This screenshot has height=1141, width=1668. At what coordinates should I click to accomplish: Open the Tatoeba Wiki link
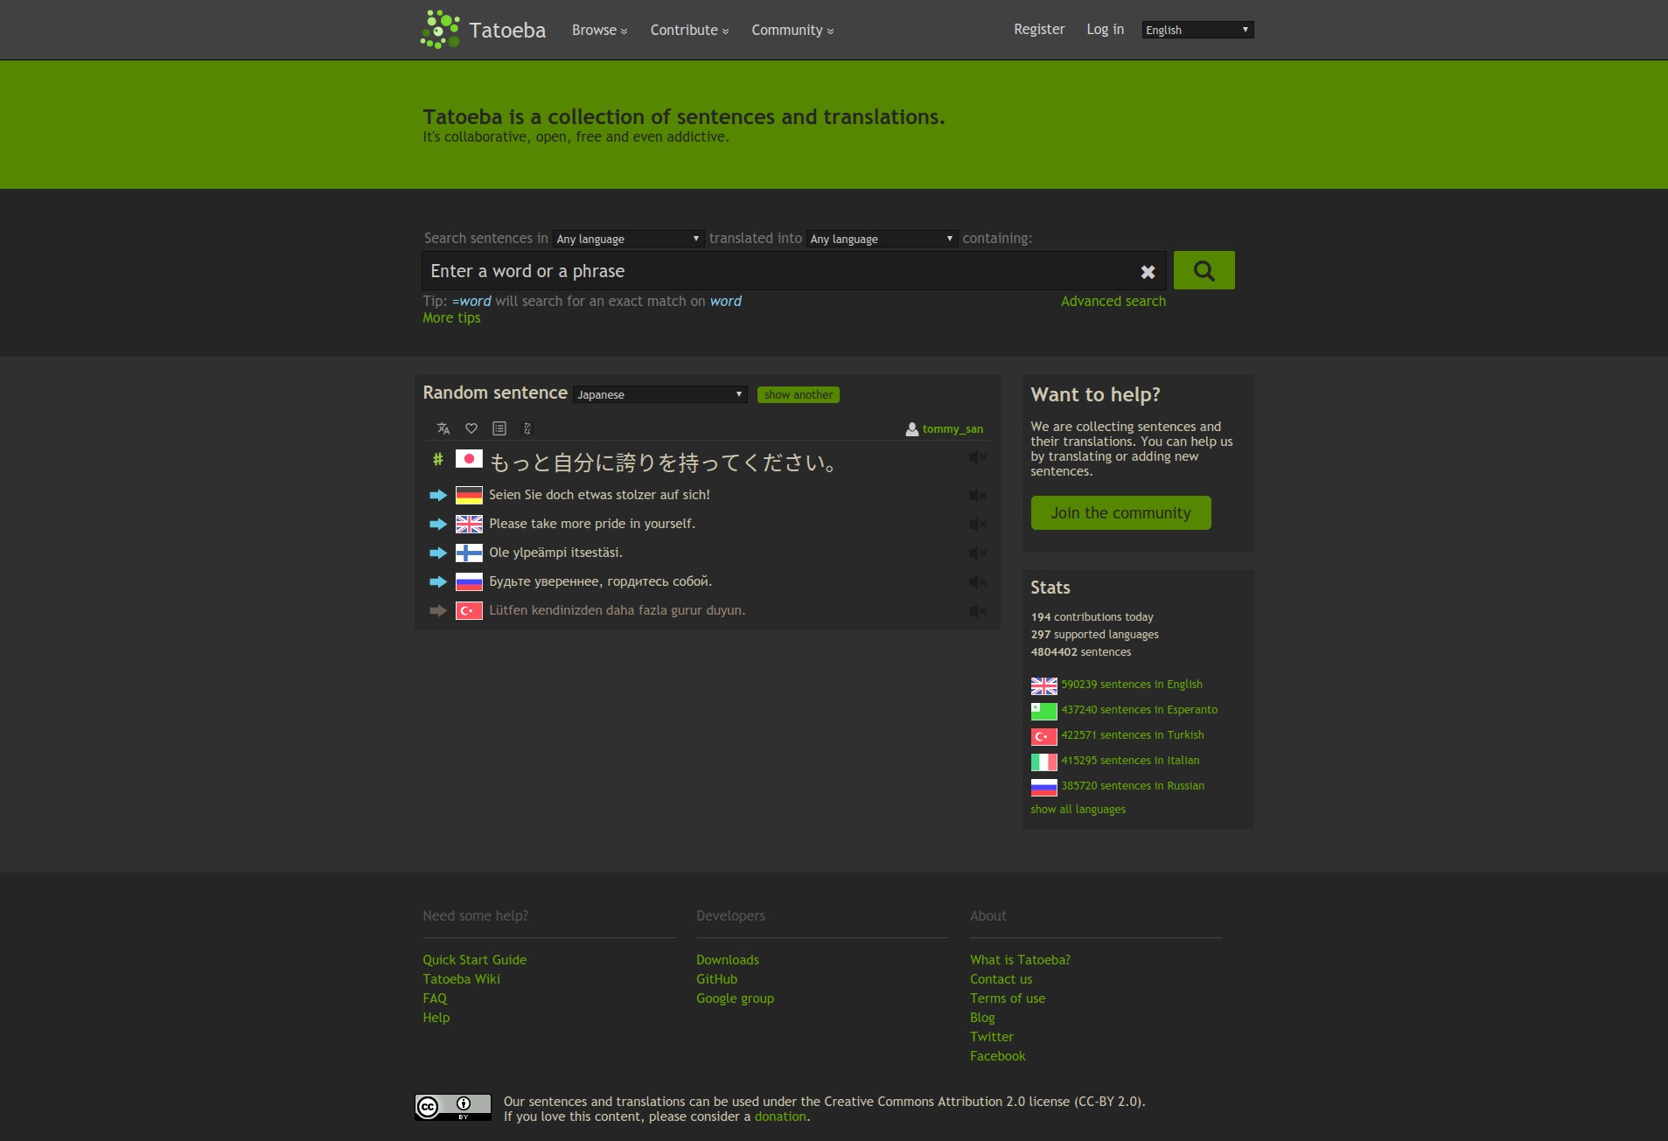pyautogui.click(x=461, y=979)
